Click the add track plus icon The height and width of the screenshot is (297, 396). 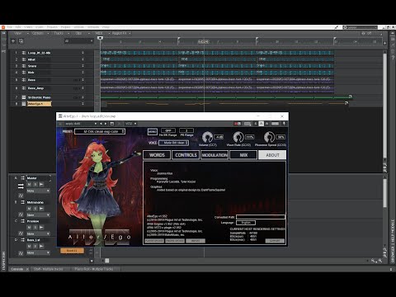coord(13,41)
